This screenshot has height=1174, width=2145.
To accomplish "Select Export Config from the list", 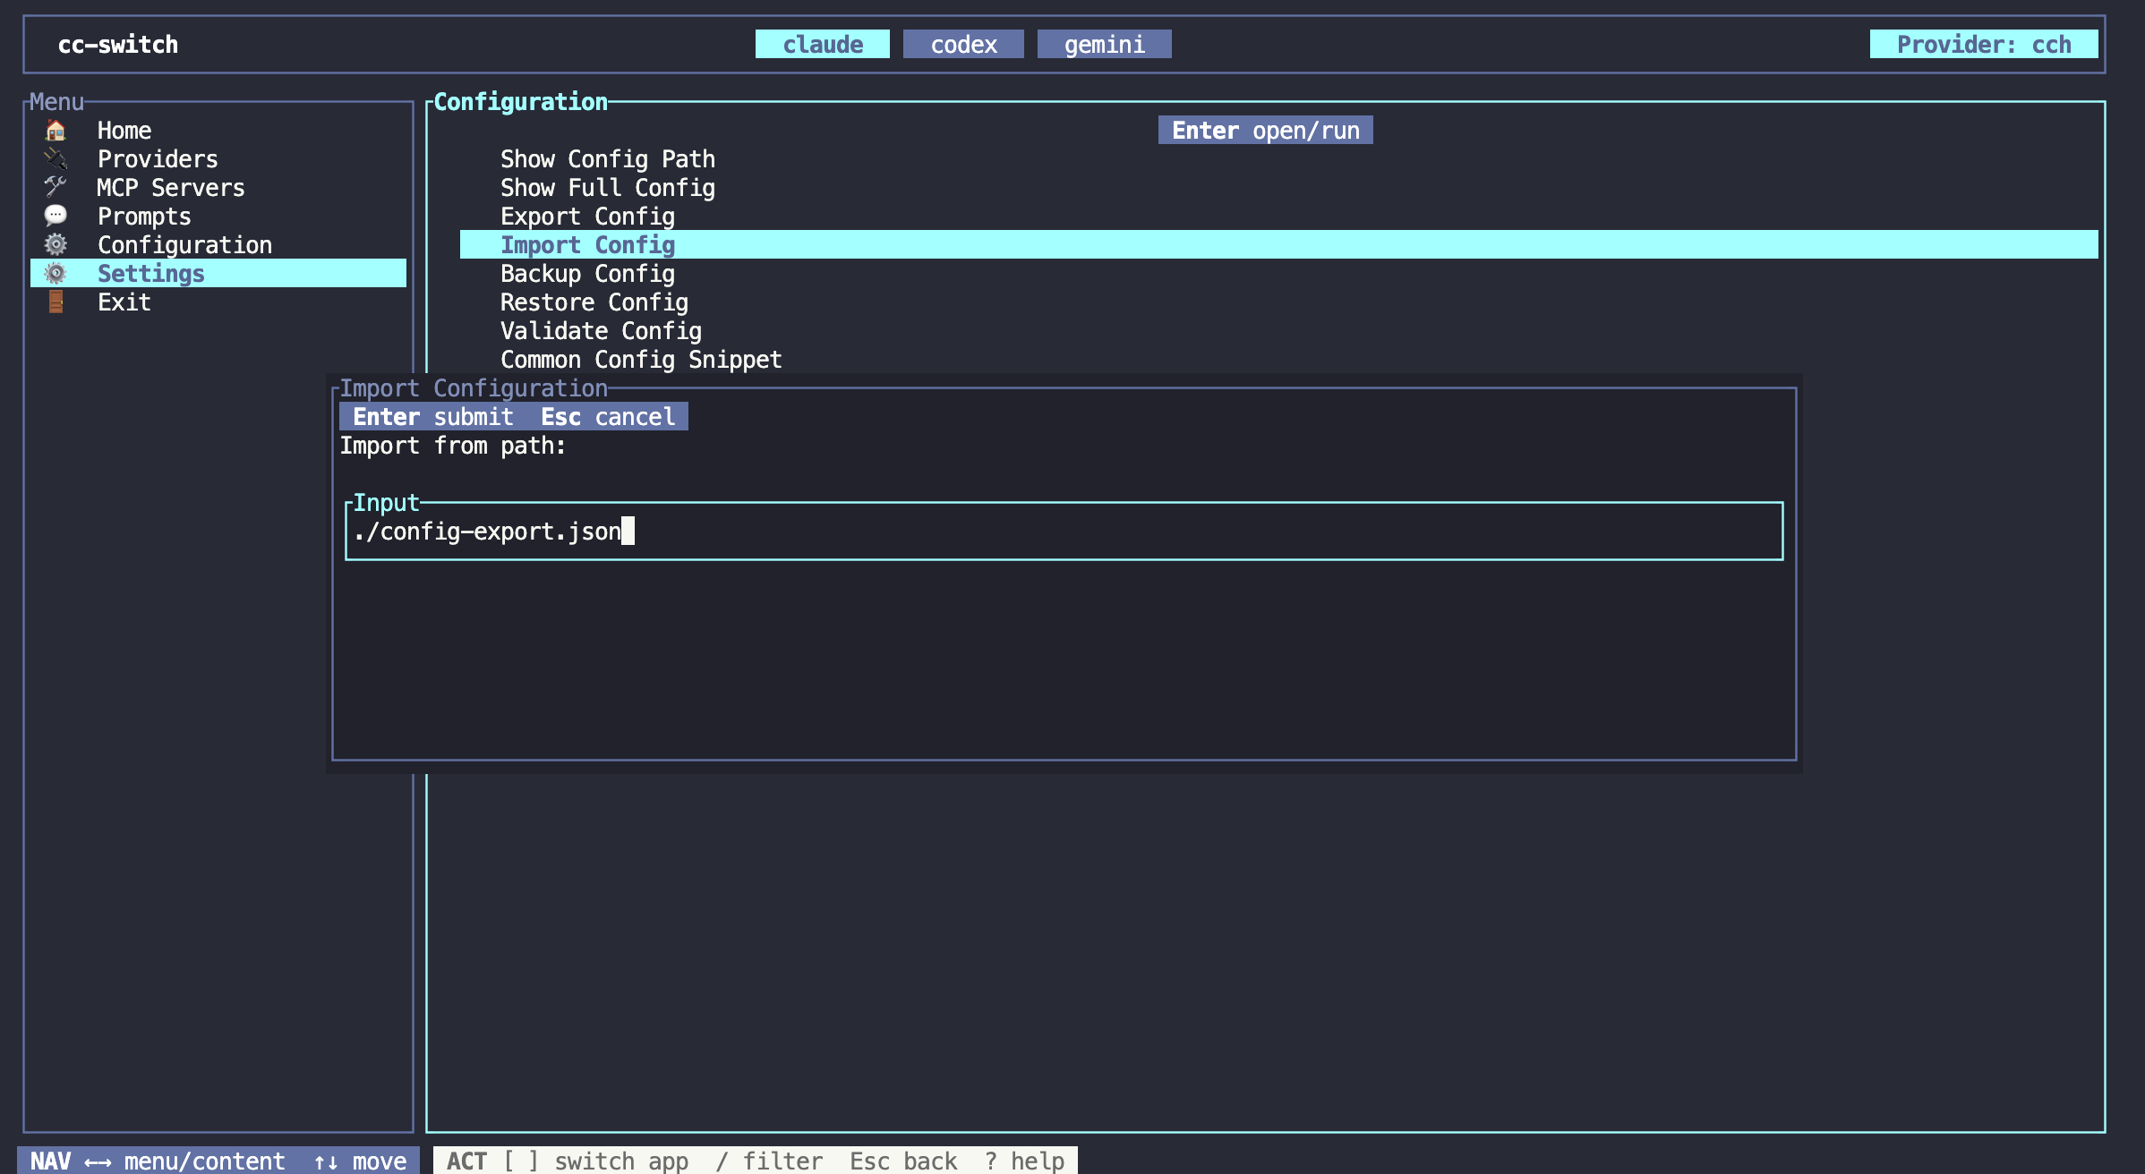I will click(587, 216).
